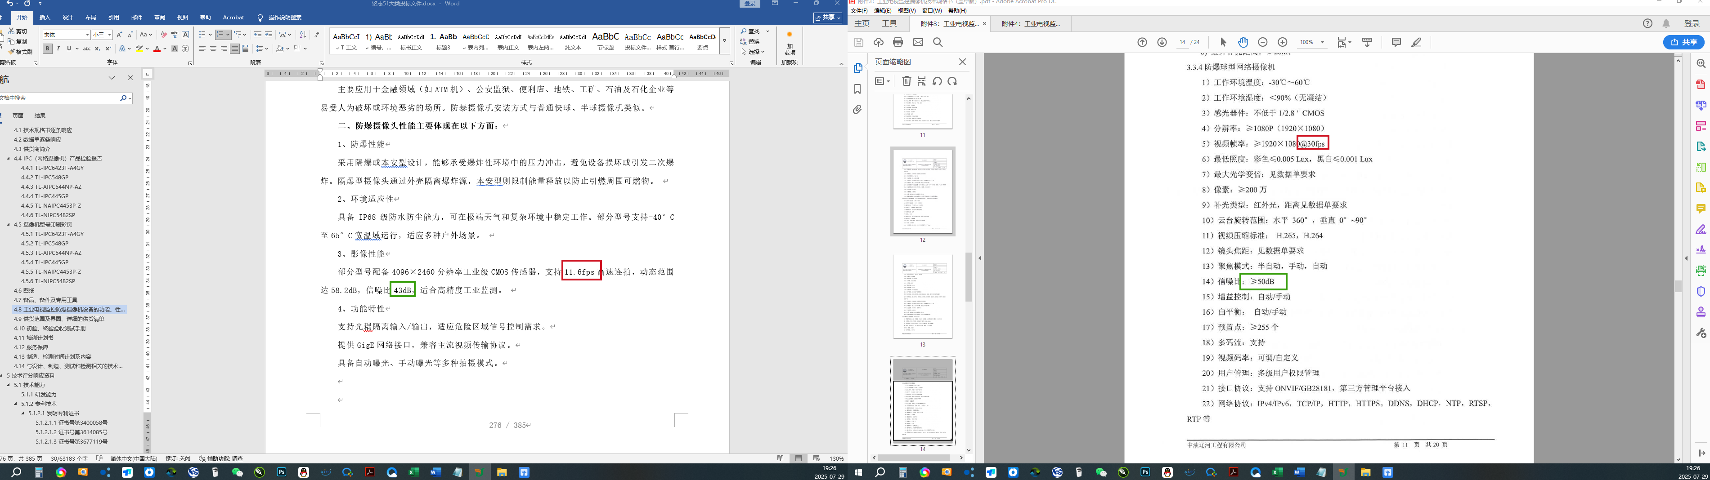Image resolution: width=1710 pixels, height=480 pixels.
Task: Toggle Italic formatting in Word
Action: point(58,49)
